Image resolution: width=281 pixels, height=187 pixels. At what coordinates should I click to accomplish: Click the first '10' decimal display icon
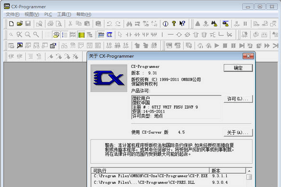point(109,46)
